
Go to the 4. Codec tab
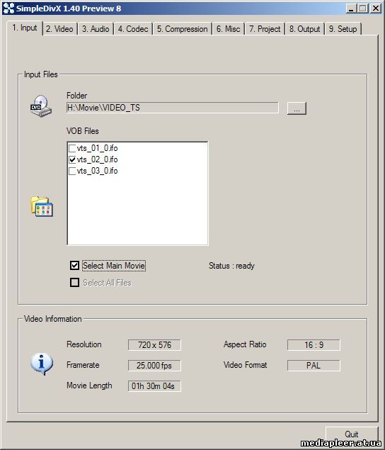tap(133, 29)
